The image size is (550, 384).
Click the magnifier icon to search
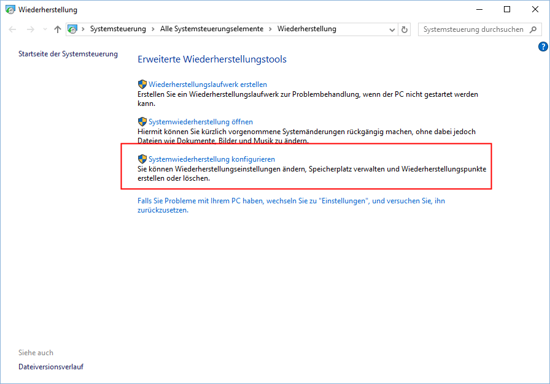533,29
